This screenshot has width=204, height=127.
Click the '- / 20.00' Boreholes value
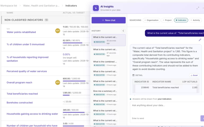(x=67, y=102)
